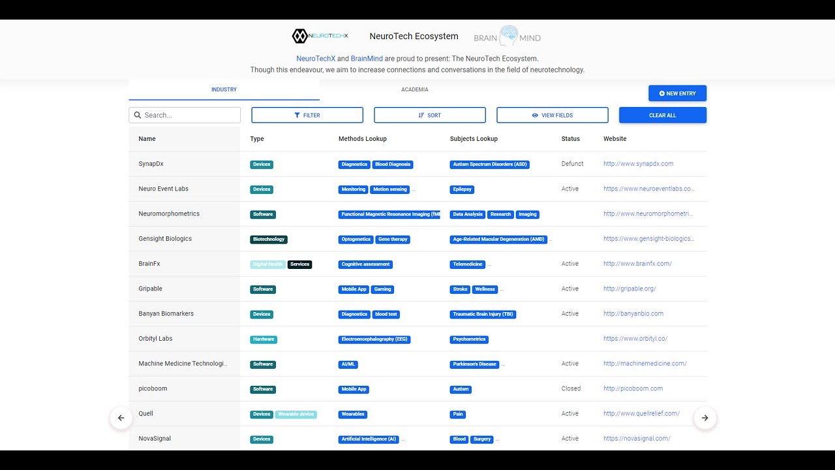
Task: Select the SynapDx row name
Action: click(x=151, y=164)
